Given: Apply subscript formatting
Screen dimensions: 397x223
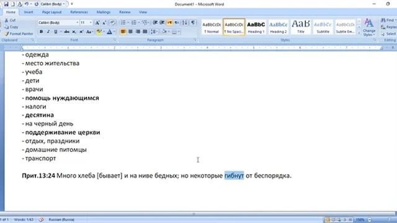Looking at the screenshot, I should [x=74, y=32].
